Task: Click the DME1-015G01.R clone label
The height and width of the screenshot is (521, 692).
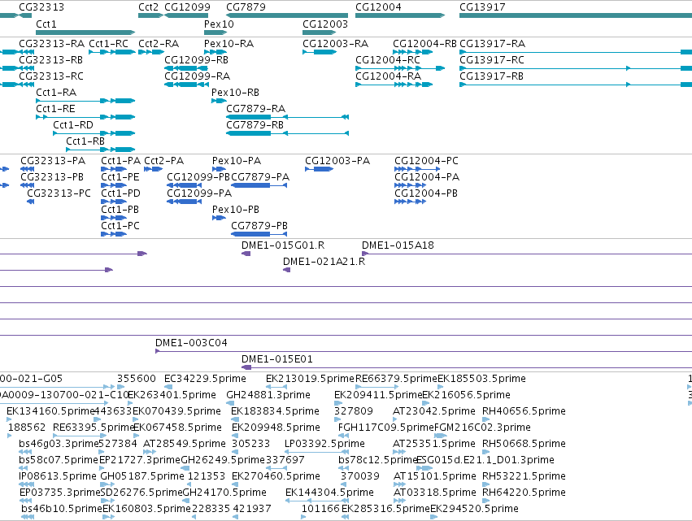Action: point(283,245)
